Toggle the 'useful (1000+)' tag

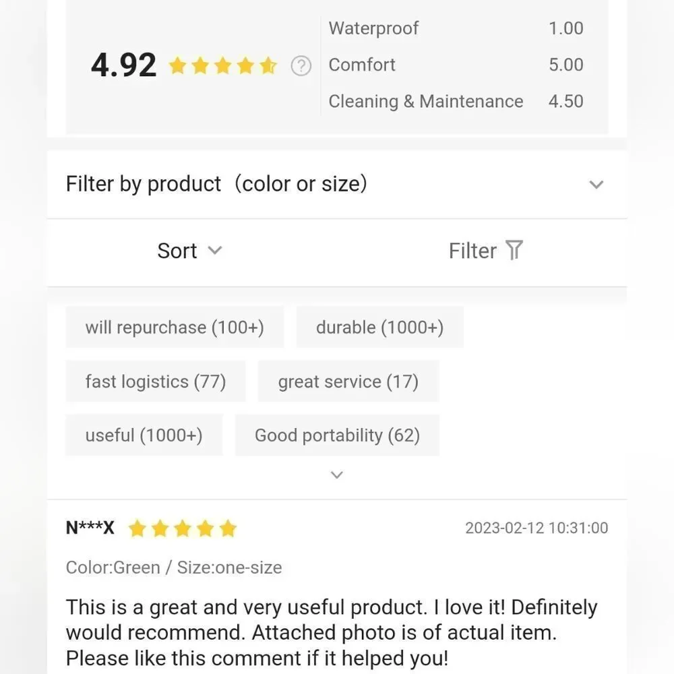(144, 435)
